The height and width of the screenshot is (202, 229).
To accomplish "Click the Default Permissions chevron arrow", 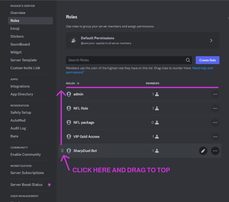I will [x=211, y=41].
